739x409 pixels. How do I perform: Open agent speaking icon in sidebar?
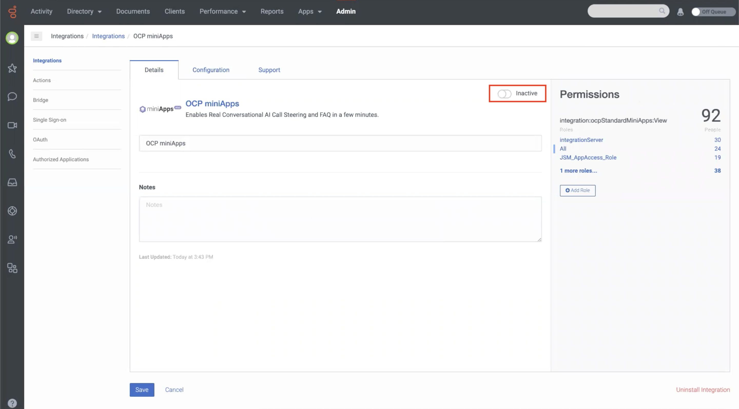click(12, 239)
